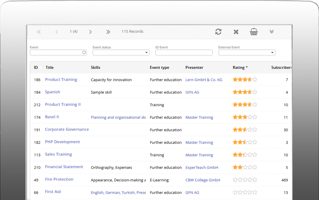Click star rating for Basel II
The height and width of the screenshot is (200, 319).
(245, 117)
